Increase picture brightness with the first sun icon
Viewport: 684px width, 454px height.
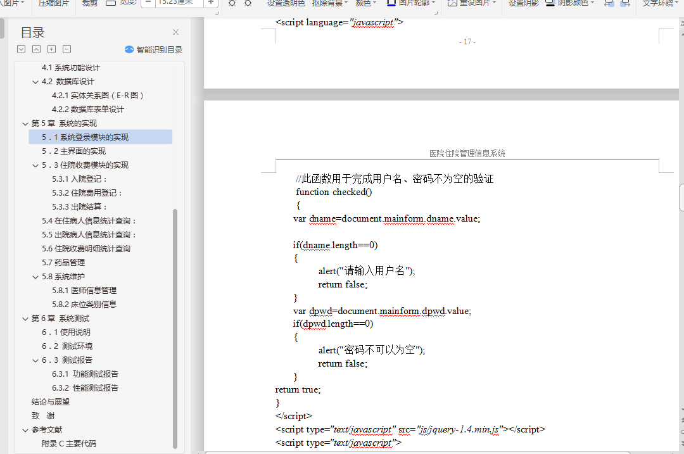(x=232, y=3)
